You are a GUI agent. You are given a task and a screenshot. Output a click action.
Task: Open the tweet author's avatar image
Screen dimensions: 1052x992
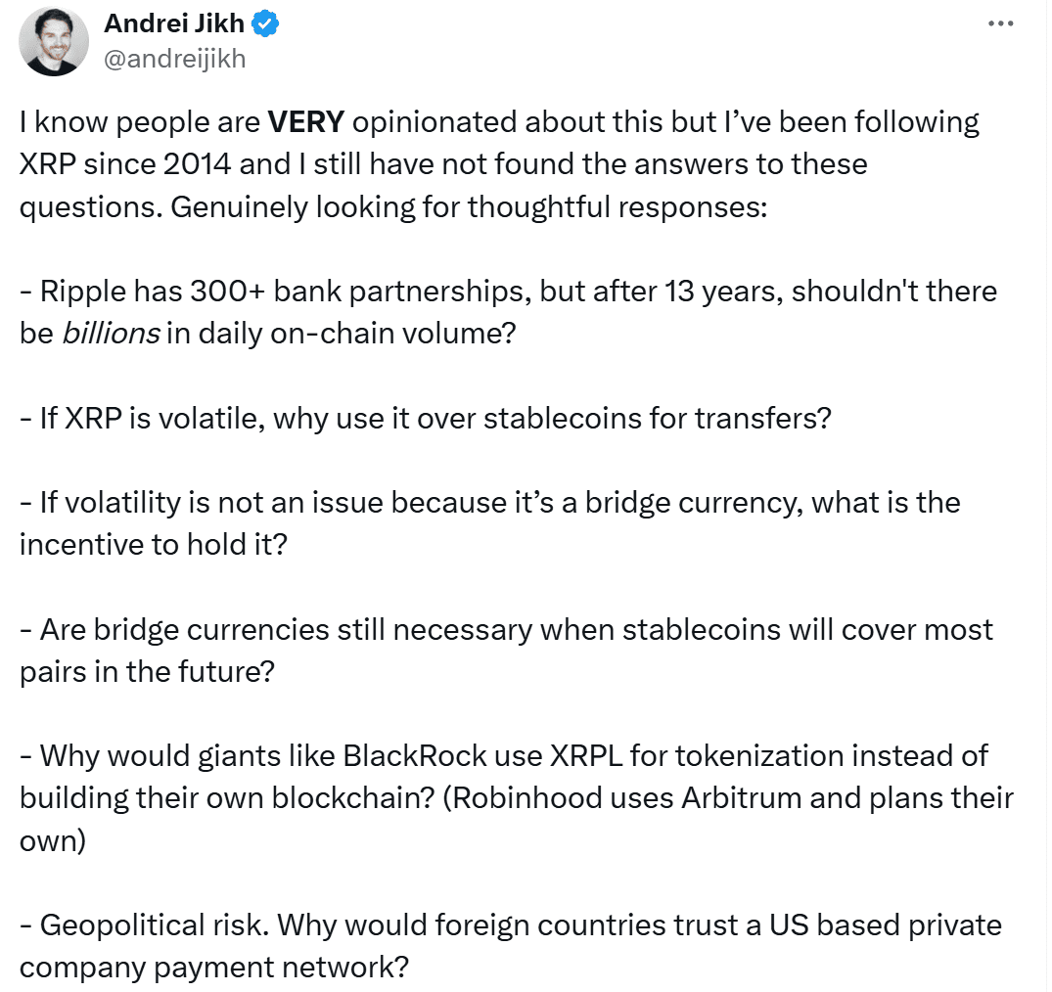pyautogui.click(x=55, y=41)
